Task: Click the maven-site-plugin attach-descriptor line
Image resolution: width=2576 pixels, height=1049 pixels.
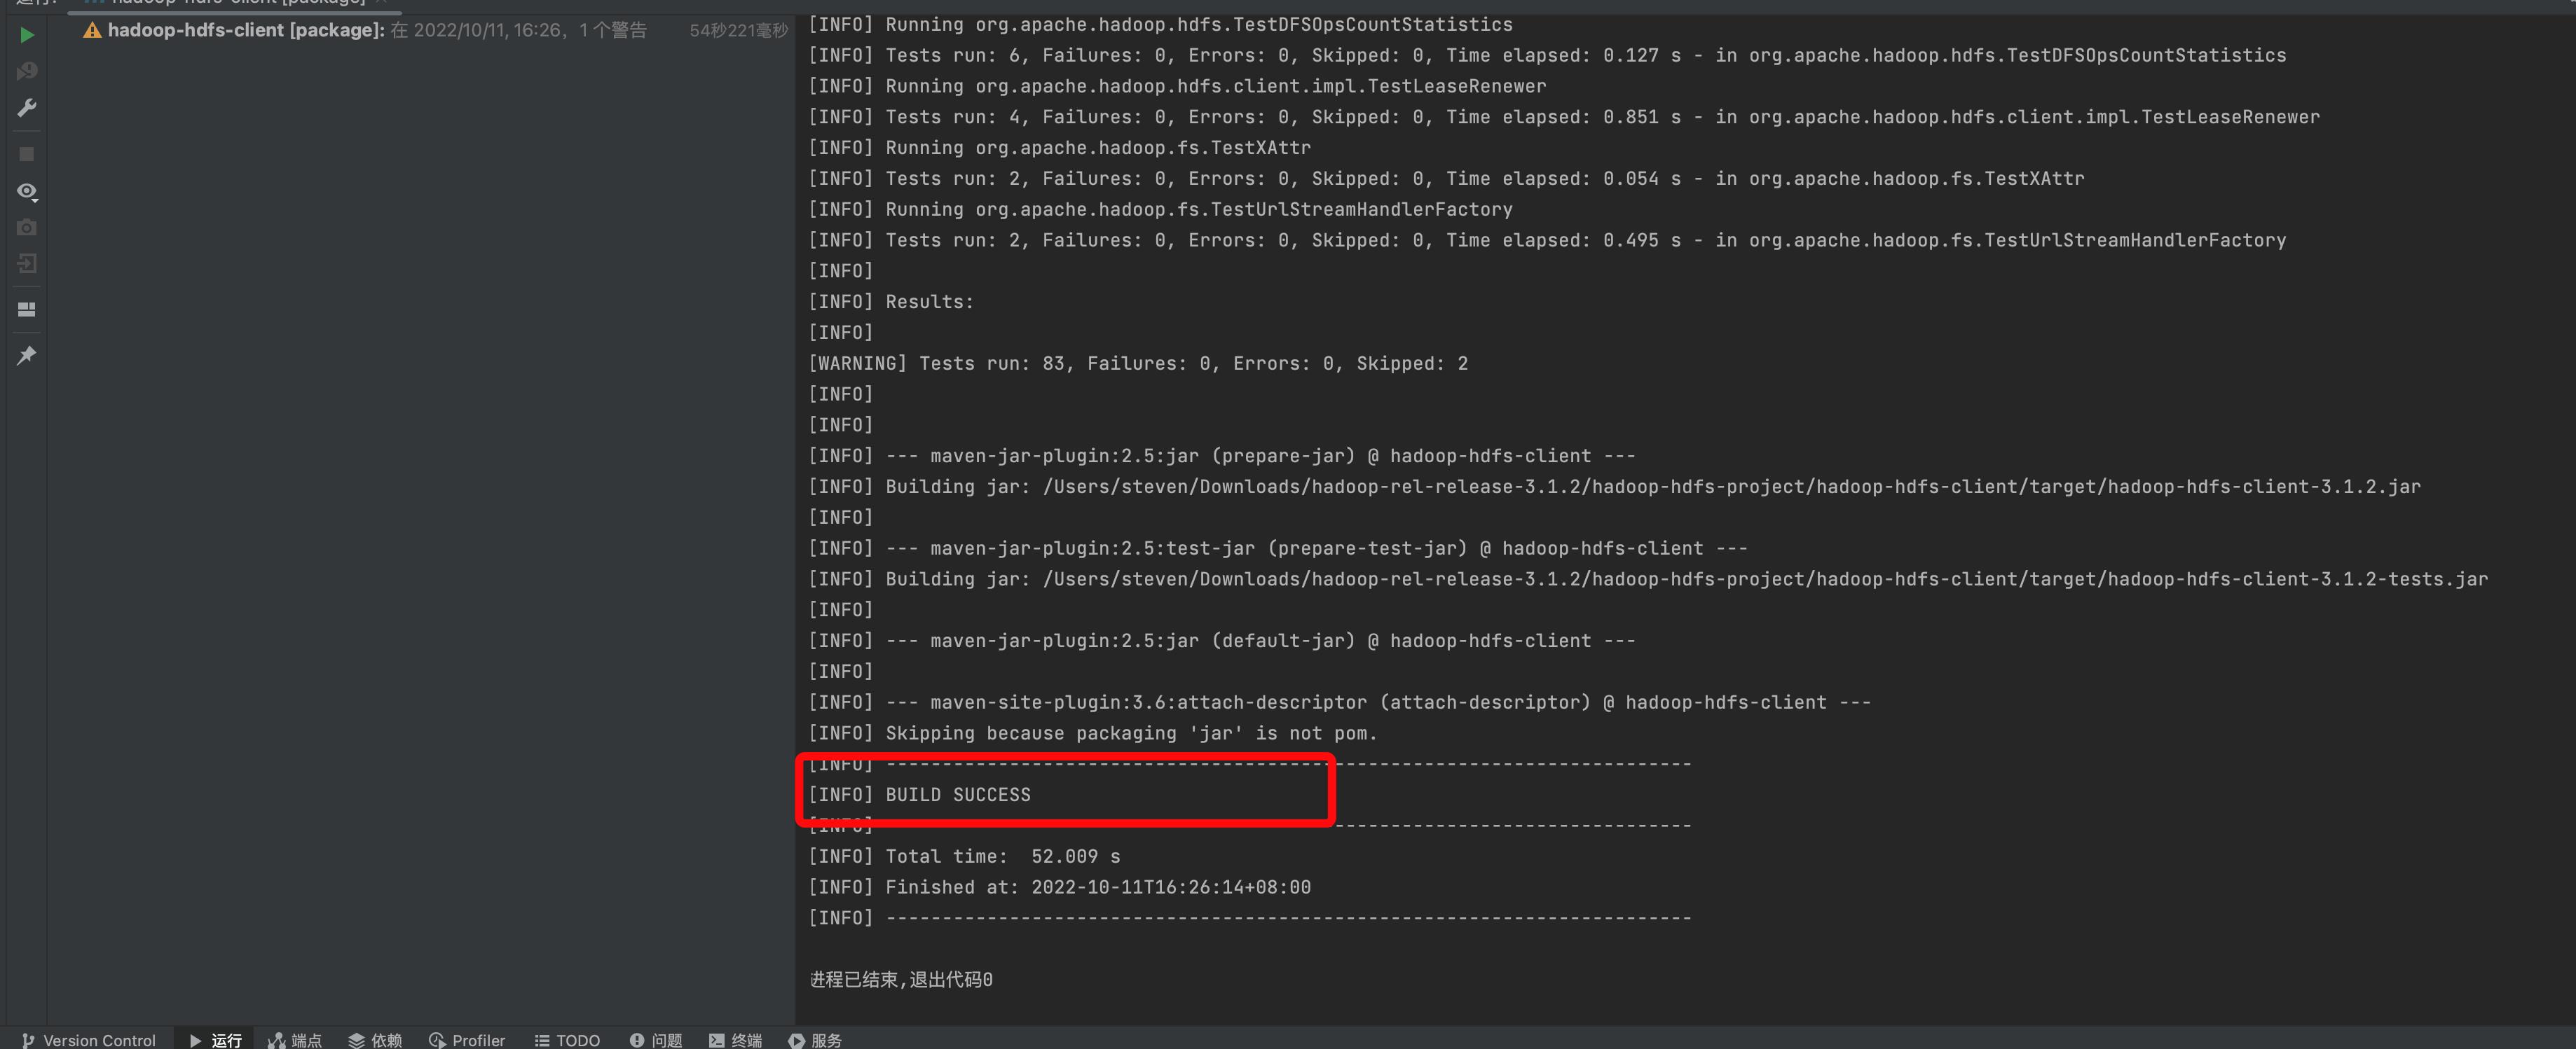Action: 1339,702
